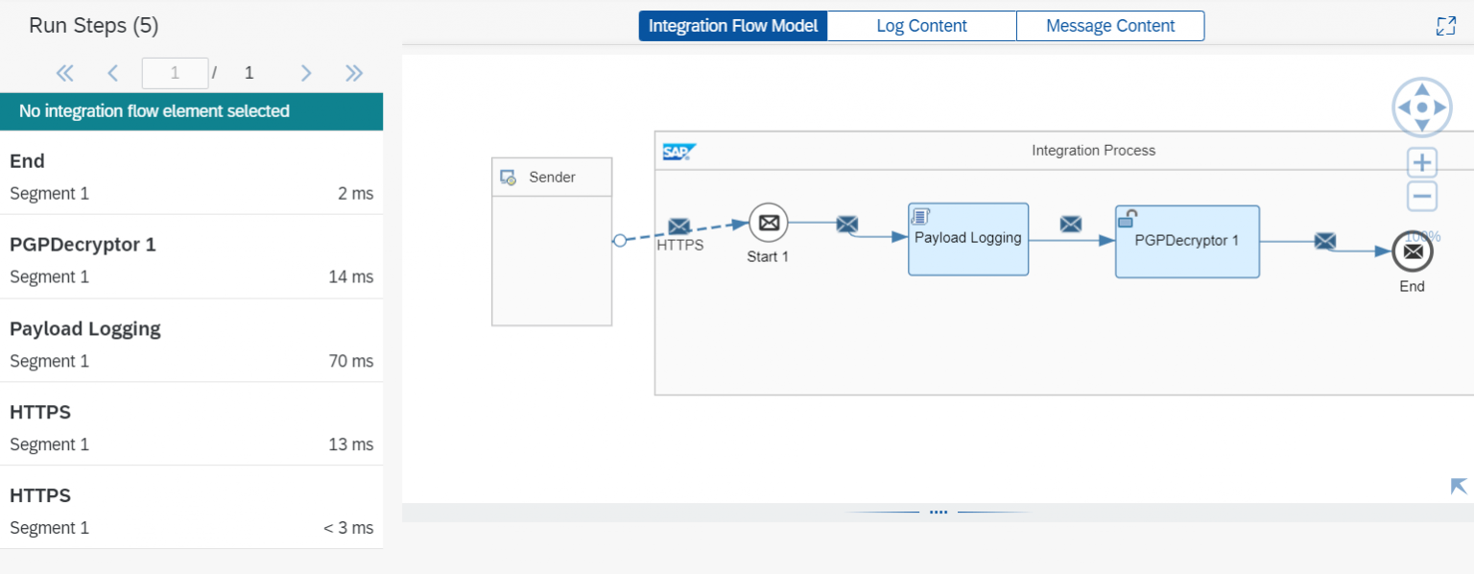
Task: Select the envelope icon before Payload Logging
Action: pyautogui.click(x=846, y=223)
